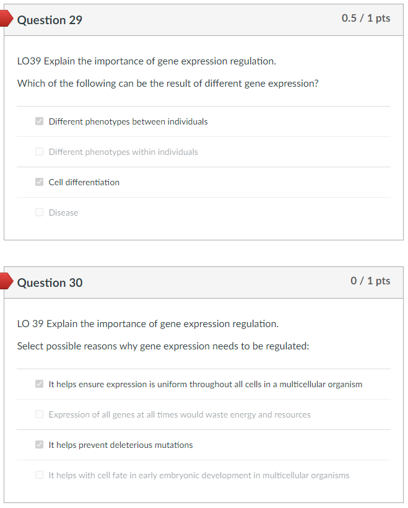The image size is (408, 508).
Task: Check the 'Different phenotypes within individuals' option
Action: click(x=39, y=151)
